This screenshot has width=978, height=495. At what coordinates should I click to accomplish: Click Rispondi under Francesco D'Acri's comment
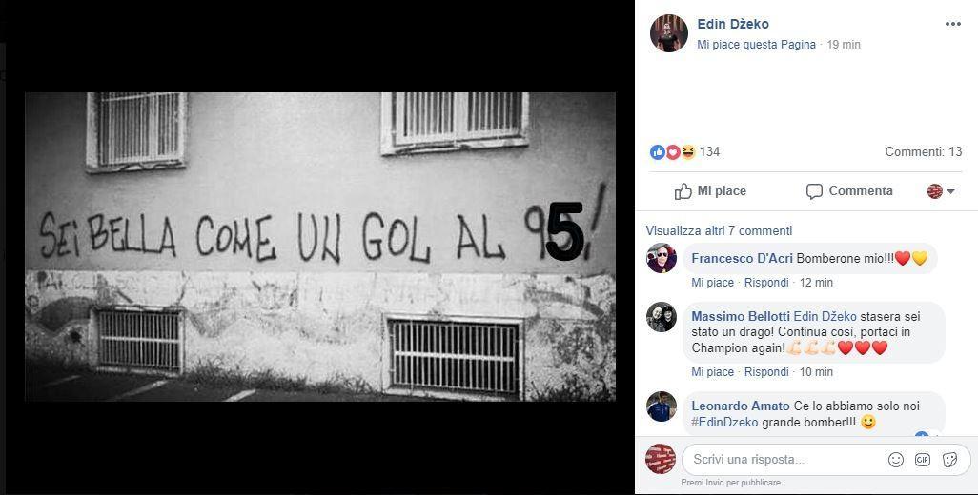[x=766, y=282]
